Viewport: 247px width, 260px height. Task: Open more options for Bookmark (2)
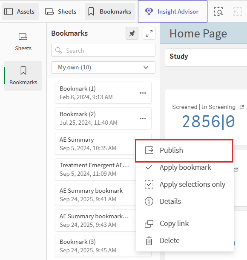pyautogui.click(x=143, y=118)
